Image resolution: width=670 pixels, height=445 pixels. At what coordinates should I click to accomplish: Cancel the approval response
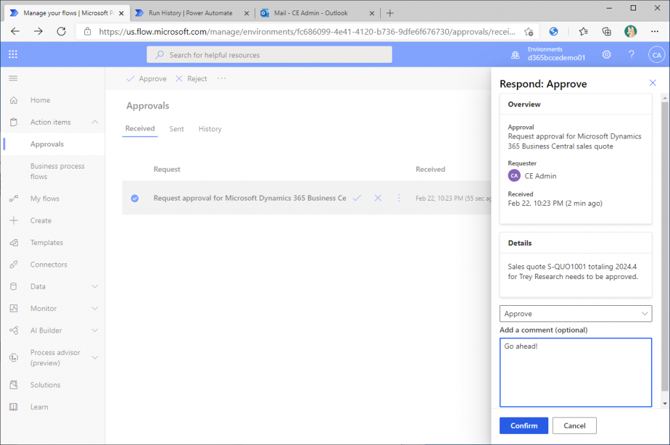point(574,425)
